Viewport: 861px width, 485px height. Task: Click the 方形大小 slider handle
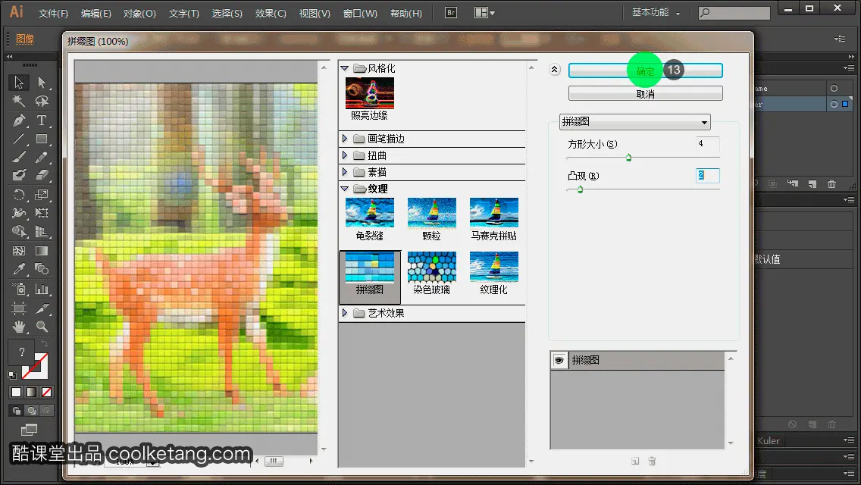tap(629, 158)
